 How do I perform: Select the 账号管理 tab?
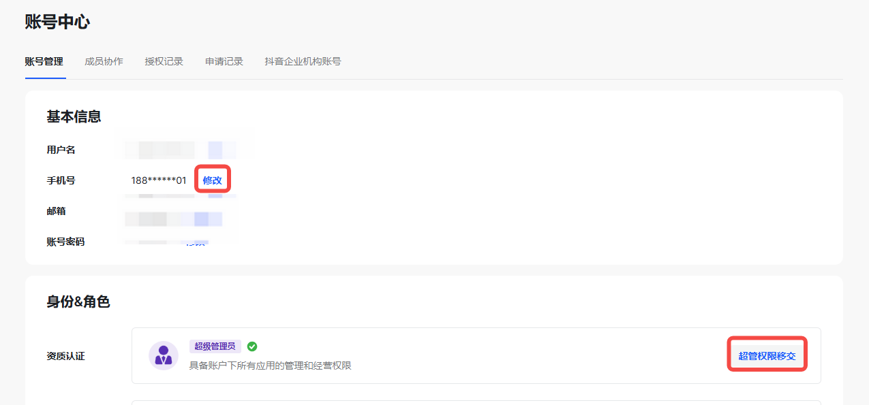pos(44,61)
